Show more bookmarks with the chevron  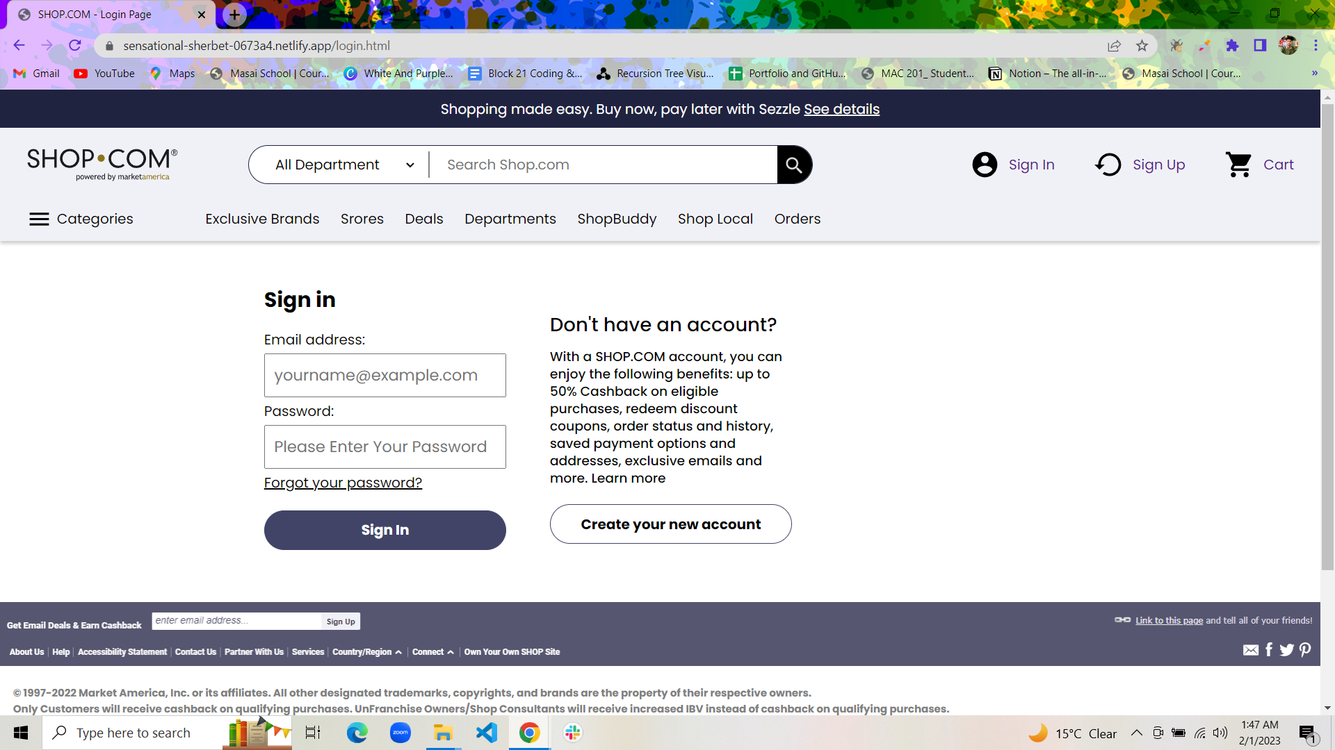(x=1314, y=73)
